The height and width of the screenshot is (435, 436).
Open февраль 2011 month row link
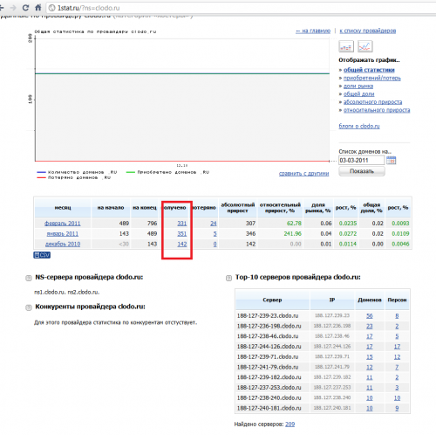62,224
